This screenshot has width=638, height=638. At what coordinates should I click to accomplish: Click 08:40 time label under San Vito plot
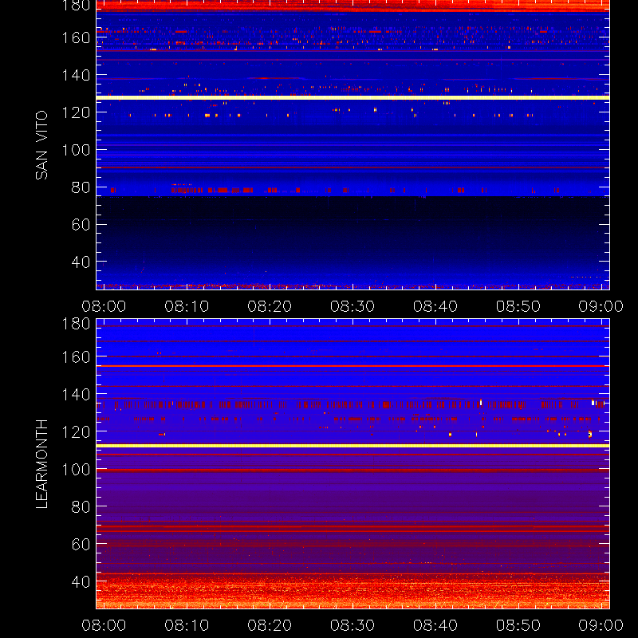click(x=435, y=306)
